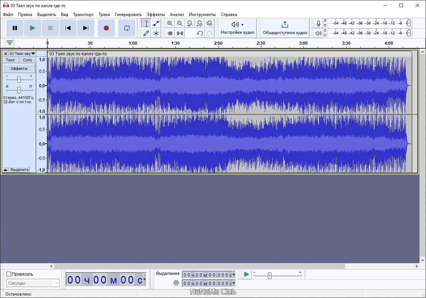Viewport: 426px width, 298px height.
Task: Open the selection settings gear
Action: 176,283
